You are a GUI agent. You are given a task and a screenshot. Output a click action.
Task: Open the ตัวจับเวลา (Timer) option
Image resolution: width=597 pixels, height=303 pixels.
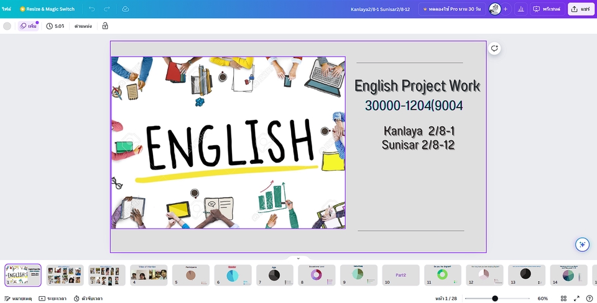pos(88,299)
